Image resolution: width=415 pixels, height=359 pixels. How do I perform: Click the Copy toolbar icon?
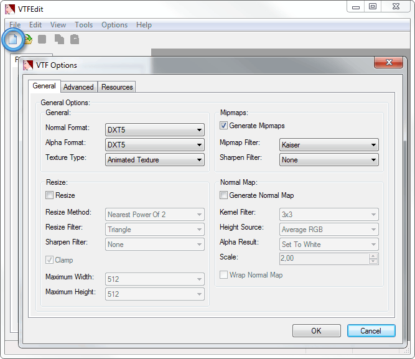click(x=59, y=39)
